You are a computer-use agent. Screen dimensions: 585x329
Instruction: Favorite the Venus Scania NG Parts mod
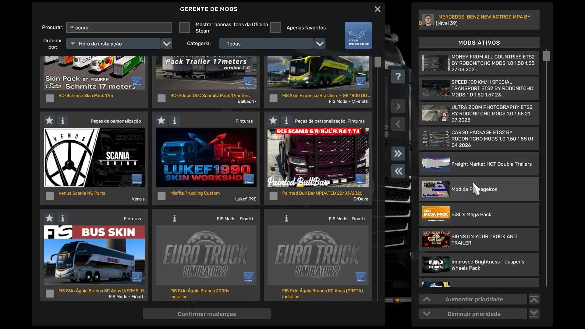(49, 121)
